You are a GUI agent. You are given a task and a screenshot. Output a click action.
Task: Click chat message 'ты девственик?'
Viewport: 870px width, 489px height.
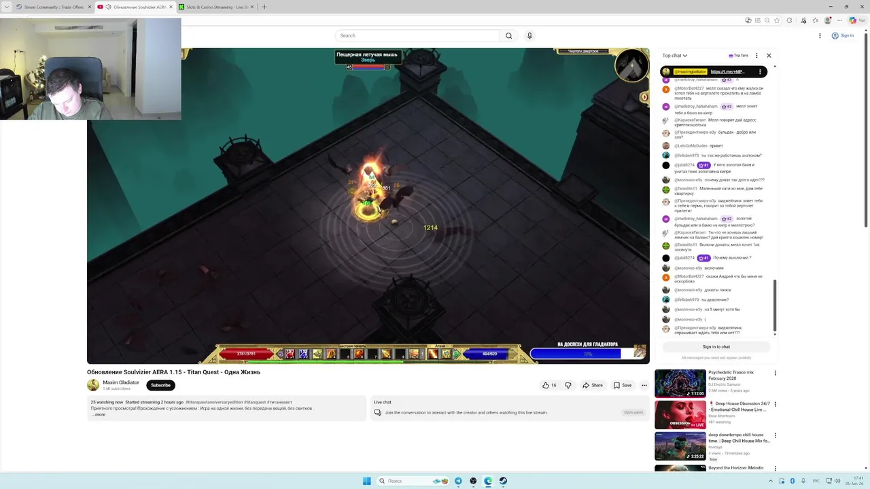(x=715, y=300)
